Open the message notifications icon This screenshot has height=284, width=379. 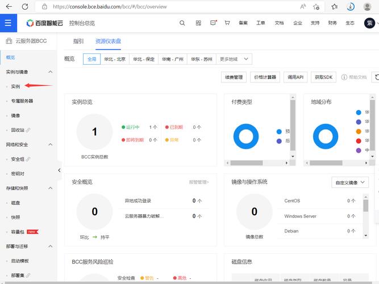[x=213, y=23]
